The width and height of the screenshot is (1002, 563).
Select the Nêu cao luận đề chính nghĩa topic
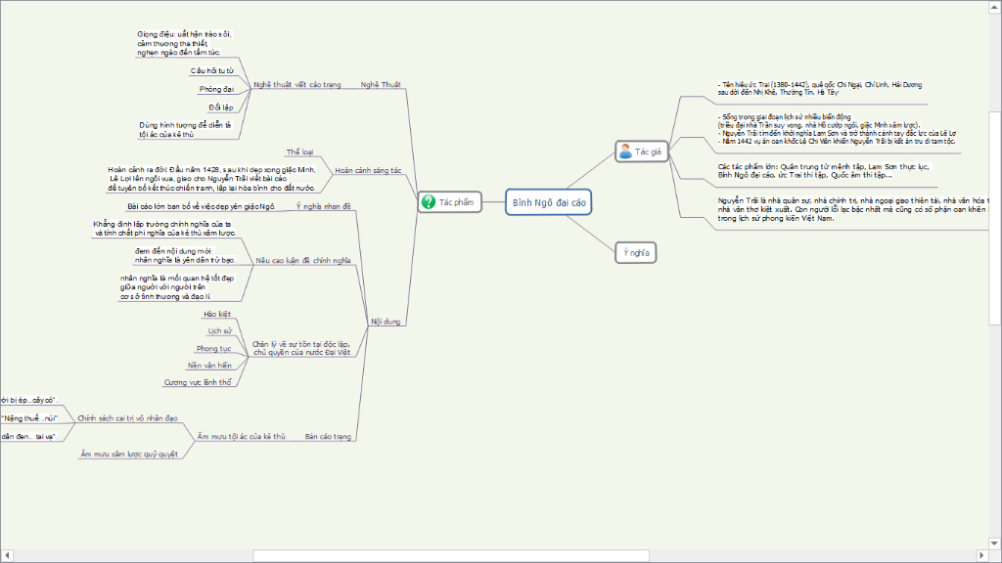coord(303,260)
